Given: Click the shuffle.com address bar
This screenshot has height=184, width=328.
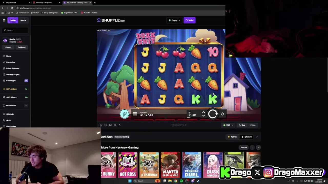Looking at the screenshot, I should pos(120,8).
